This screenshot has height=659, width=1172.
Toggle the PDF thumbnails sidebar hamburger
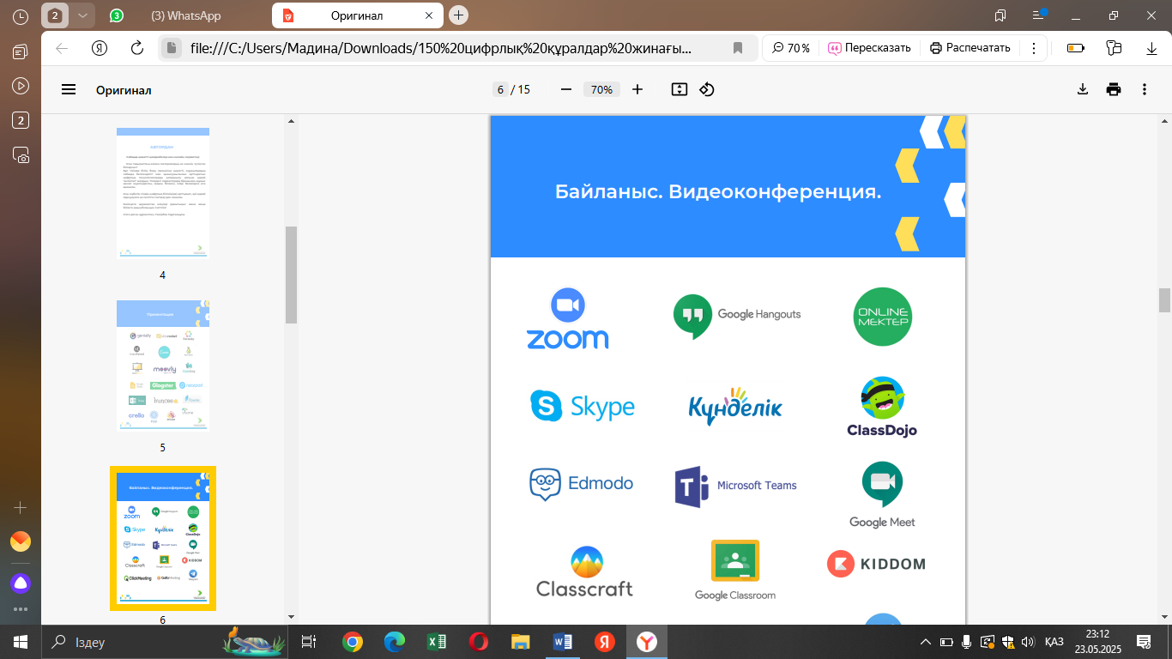[69, 89]
